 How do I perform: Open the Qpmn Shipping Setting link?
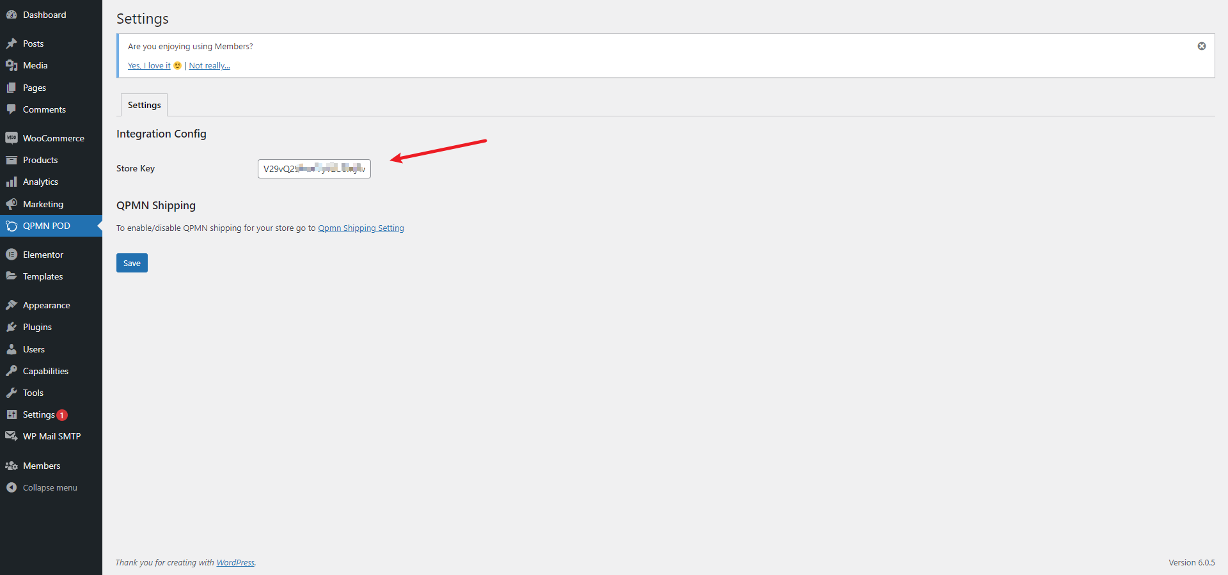pos(361,228)
